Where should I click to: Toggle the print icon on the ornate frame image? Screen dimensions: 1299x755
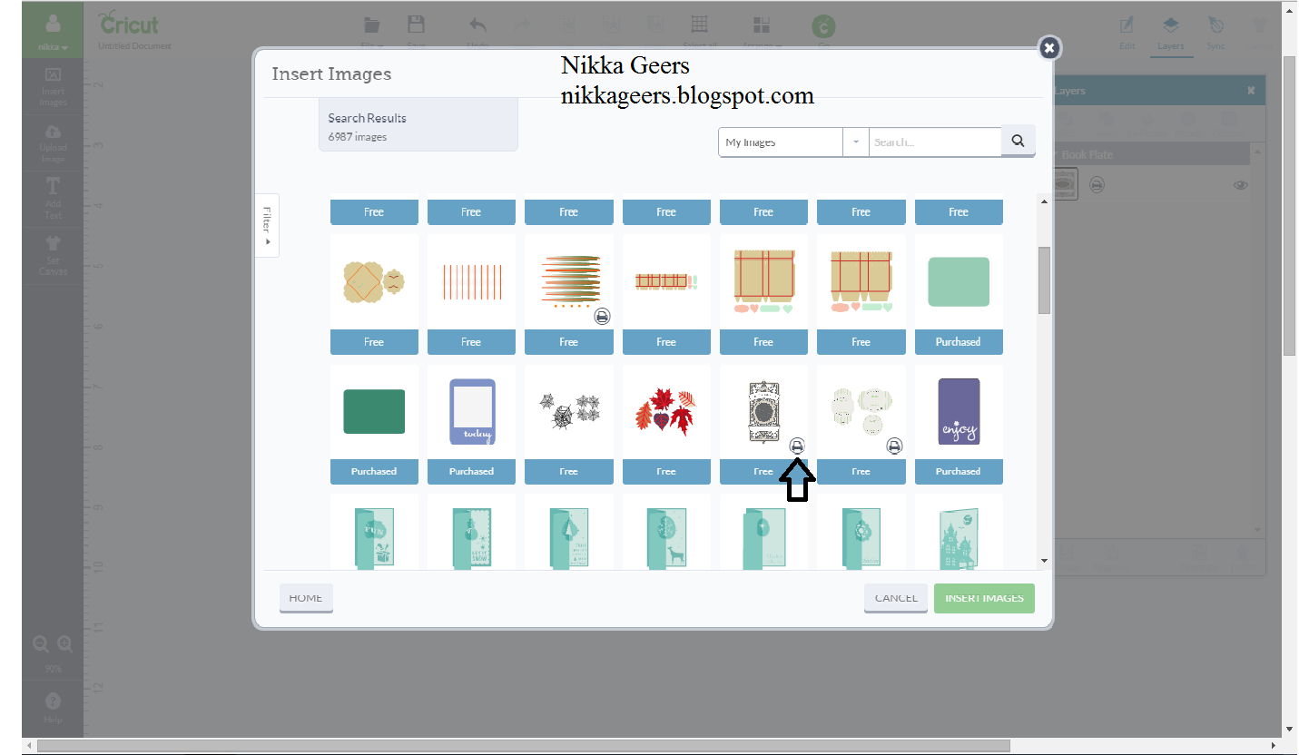[x=797, y=445]
